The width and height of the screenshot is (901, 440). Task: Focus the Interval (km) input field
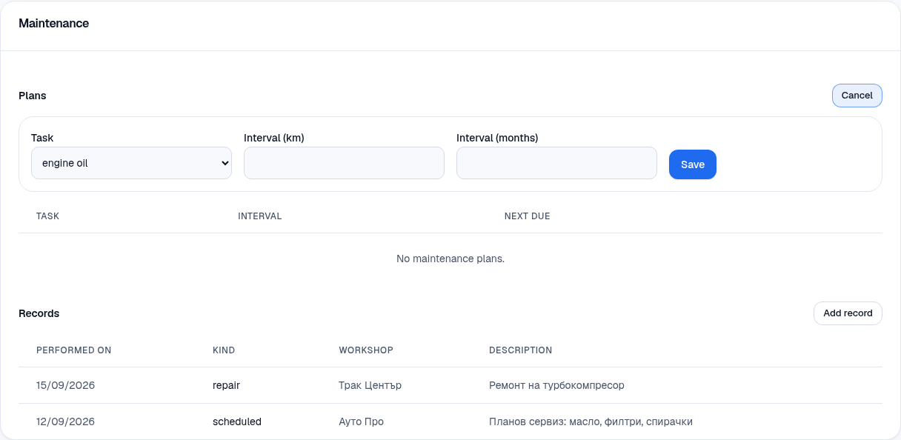click(344, 163)
